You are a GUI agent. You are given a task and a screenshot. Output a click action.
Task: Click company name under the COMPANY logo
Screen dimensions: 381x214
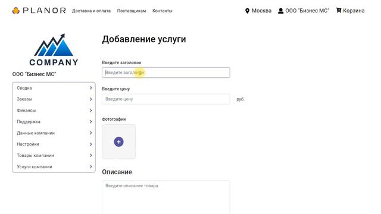(x=35, y=74)
